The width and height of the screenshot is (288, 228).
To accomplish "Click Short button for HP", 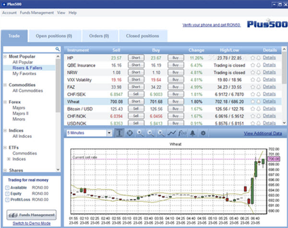I will click(136, 58).
